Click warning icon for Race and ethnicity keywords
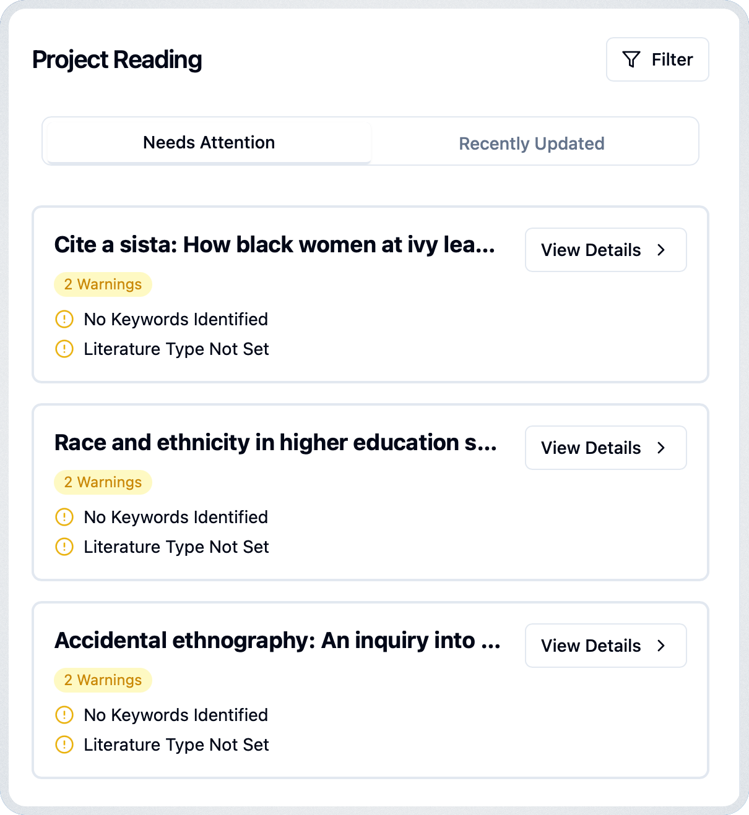Viewport: 749px width, 815px height. tap(64, 517)
